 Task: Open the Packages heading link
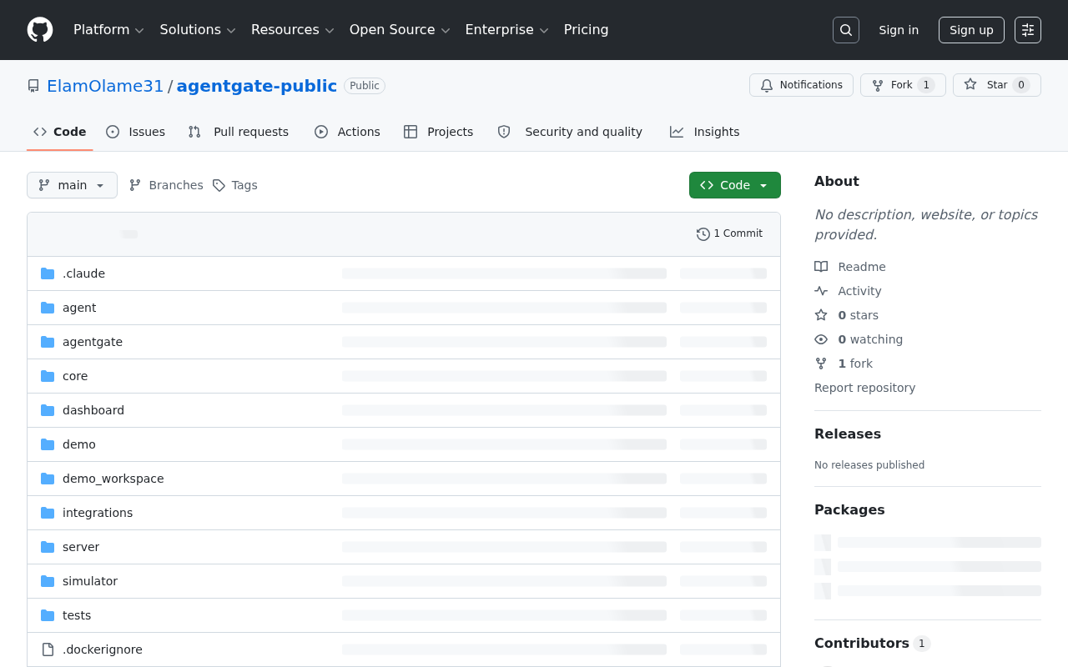pos(849,510)
